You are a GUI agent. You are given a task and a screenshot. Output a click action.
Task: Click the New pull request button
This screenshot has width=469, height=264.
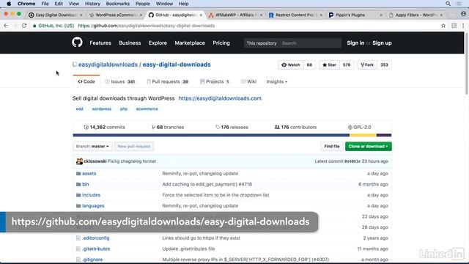click(133, 147)
